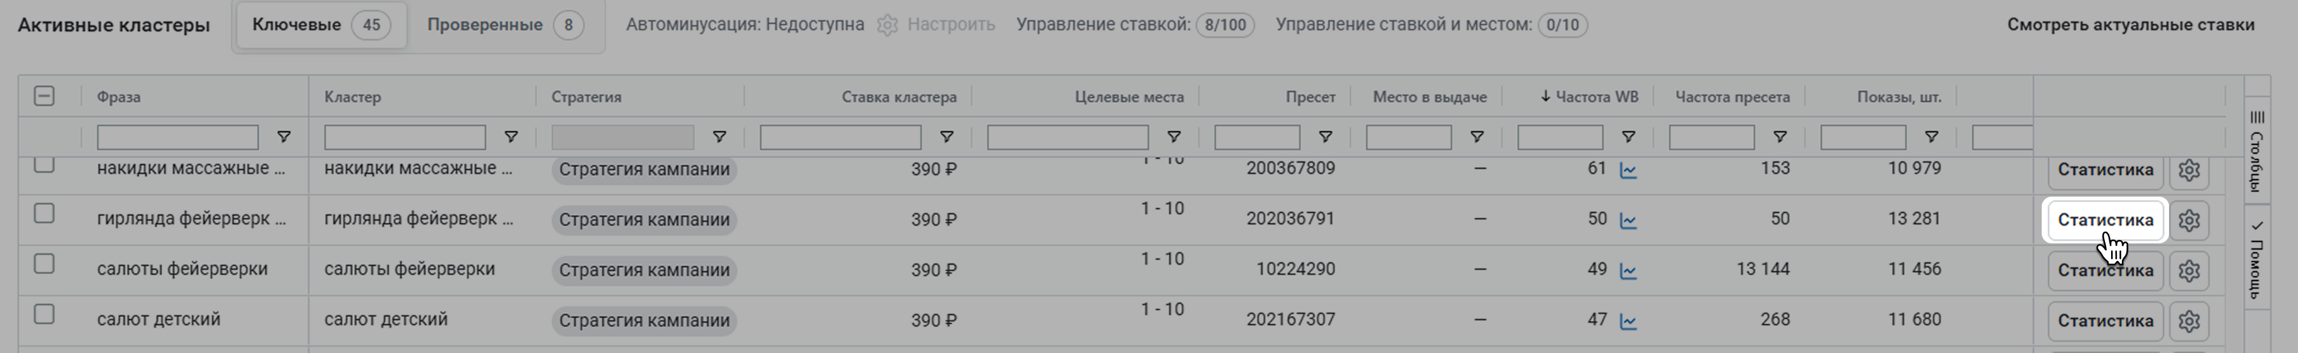The image size is (2298, 353).
Task: Open gear settings for салют детский row
Action: tap(2188, 321)
